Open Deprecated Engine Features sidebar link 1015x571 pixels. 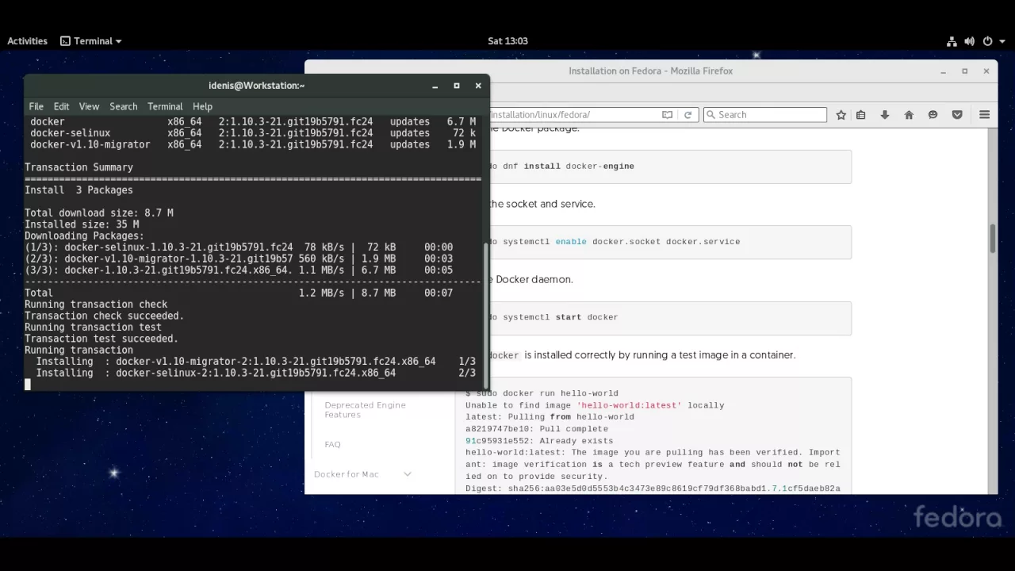(365, 410)
